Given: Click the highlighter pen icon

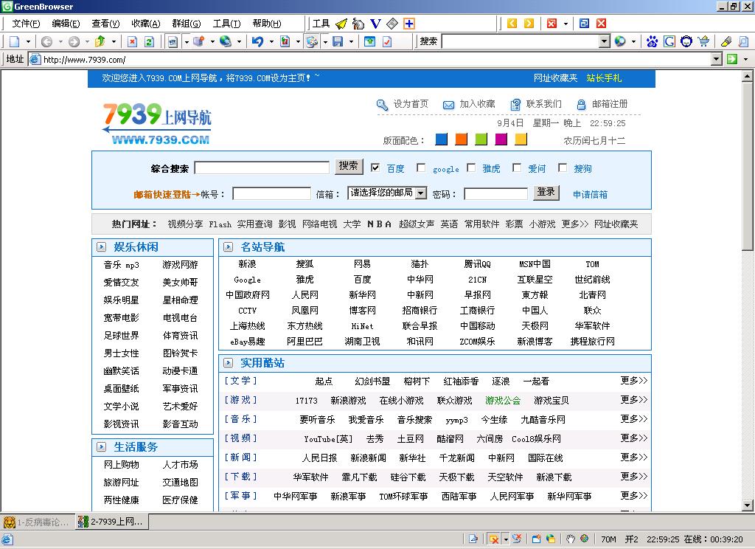Looking at the screenshot, I should (x=726, y=42).
